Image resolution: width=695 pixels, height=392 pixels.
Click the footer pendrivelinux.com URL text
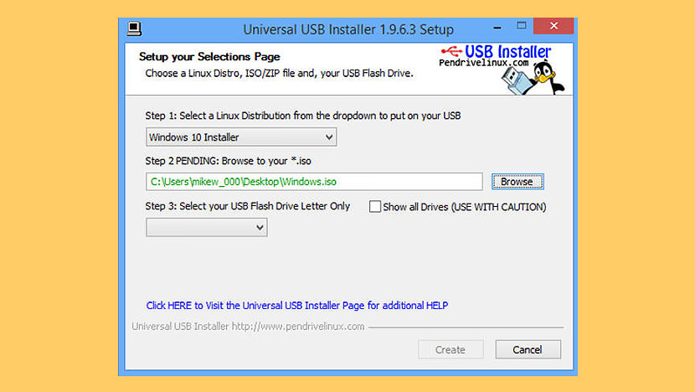298,327
